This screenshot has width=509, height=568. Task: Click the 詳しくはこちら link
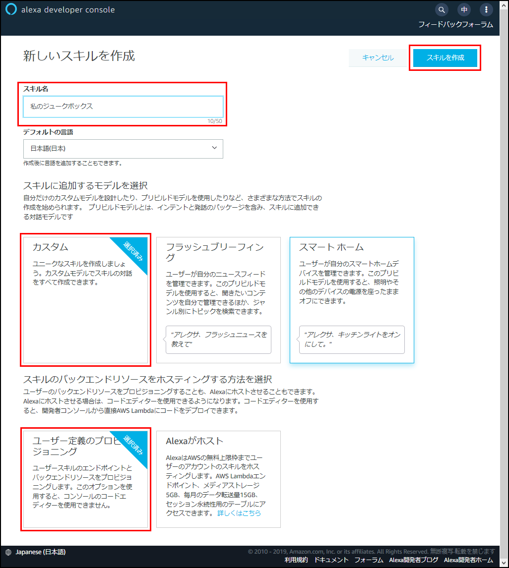pos(239,513)
